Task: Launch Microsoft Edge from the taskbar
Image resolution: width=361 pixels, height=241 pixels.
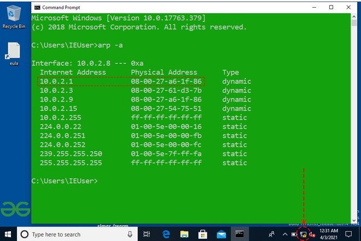Action: [x=166, y=234]
